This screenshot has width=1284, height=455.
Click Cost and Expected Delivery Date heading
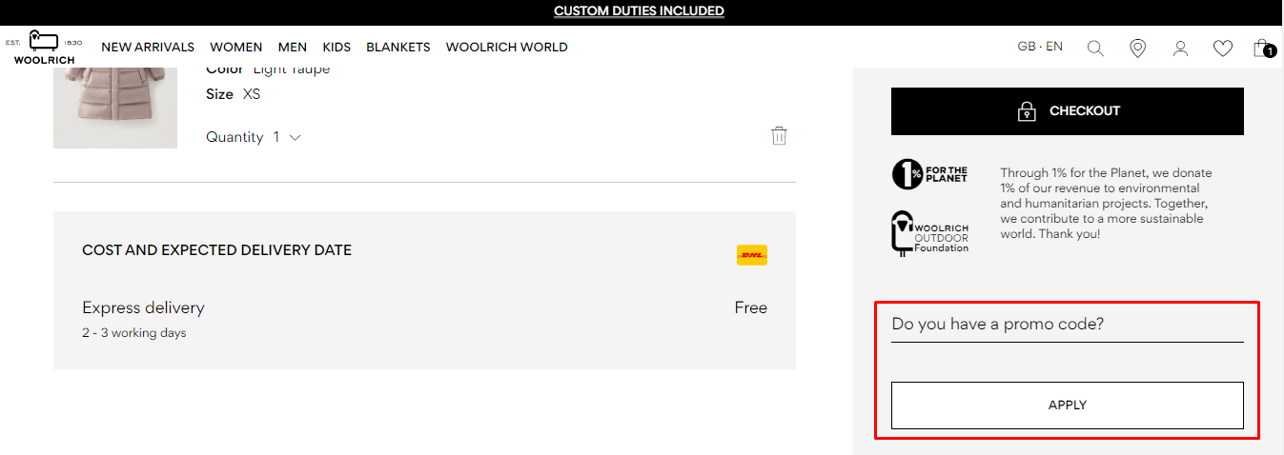coord(217,250)
